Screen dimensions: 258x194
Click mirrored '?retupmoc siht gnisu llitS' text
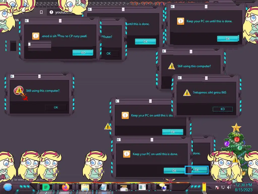coord(210,92)
